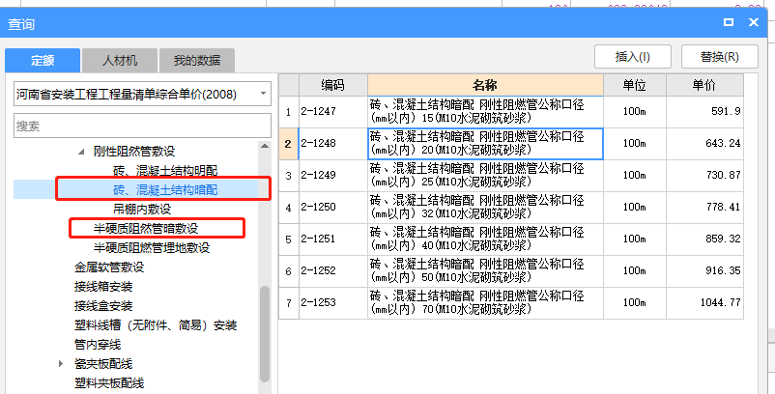Click the tree vertical scrollbar thumb

(265, 334)
